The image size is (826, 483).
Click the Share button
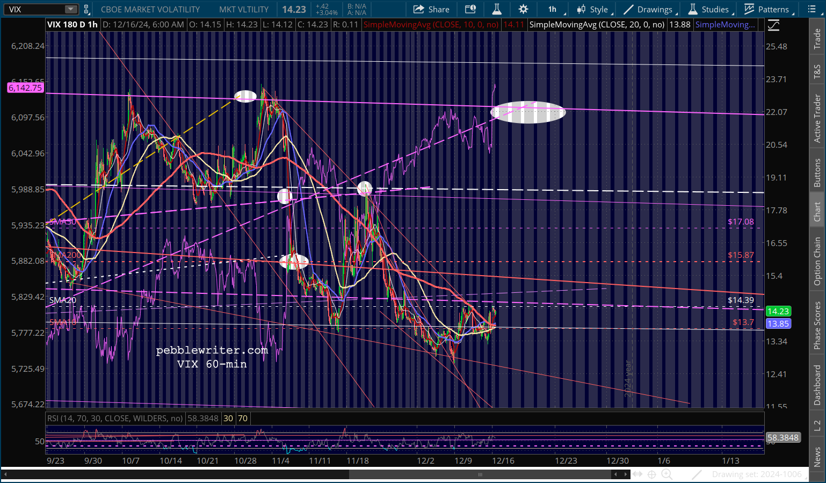pyautogui.click(x=431, y=9)
